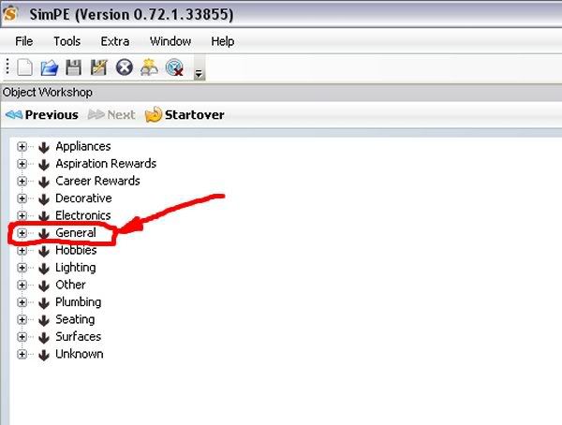Click the arrow icon beside Appliances
Image resolution: width=562 pixels, height=425 pixels.
tap(44, 147)
